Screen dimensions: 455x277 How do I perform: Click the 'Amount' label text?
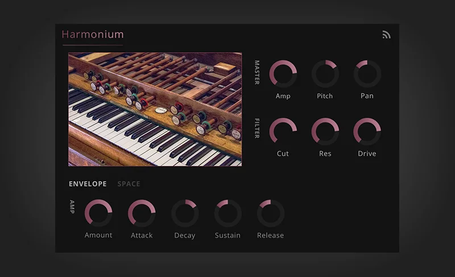(x=98, y=235)
